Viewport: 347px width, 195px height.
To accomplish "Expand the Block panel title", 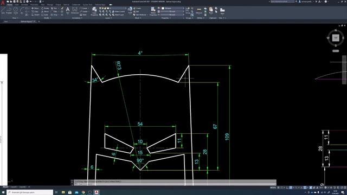I will [x=138, y=18].
